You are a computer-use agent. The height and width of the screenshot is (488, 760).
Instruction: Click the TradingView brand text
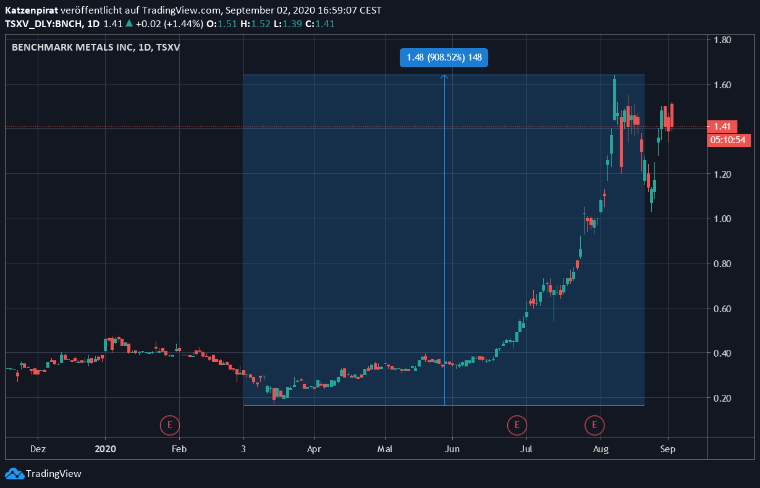(54, 474)
